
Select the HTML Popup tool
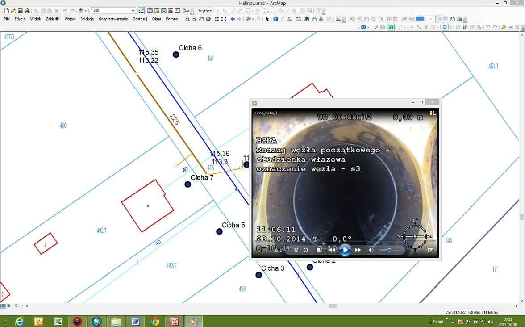point(290,19)
